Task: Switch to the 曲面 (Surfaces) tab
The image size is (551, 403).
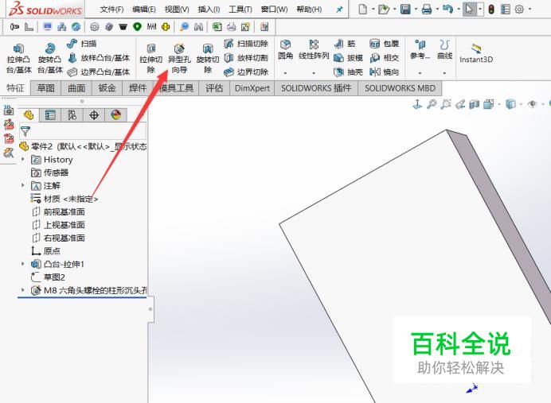Action: 76,88
